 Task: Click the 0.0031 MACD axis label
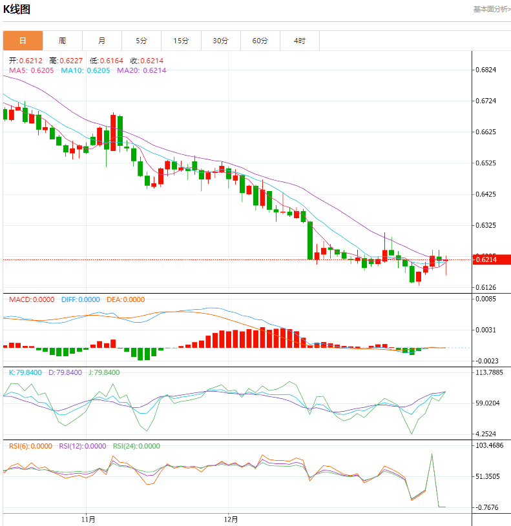click(x=486, y=330)
